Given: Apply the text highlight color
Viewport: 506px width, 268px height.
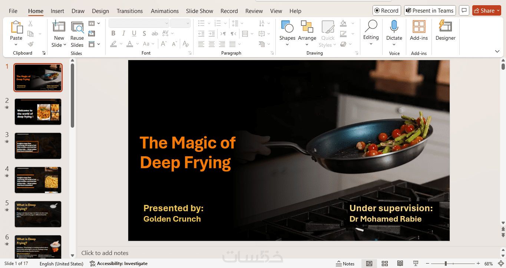Looking at the screenshot, I should [x=113, y=44].
